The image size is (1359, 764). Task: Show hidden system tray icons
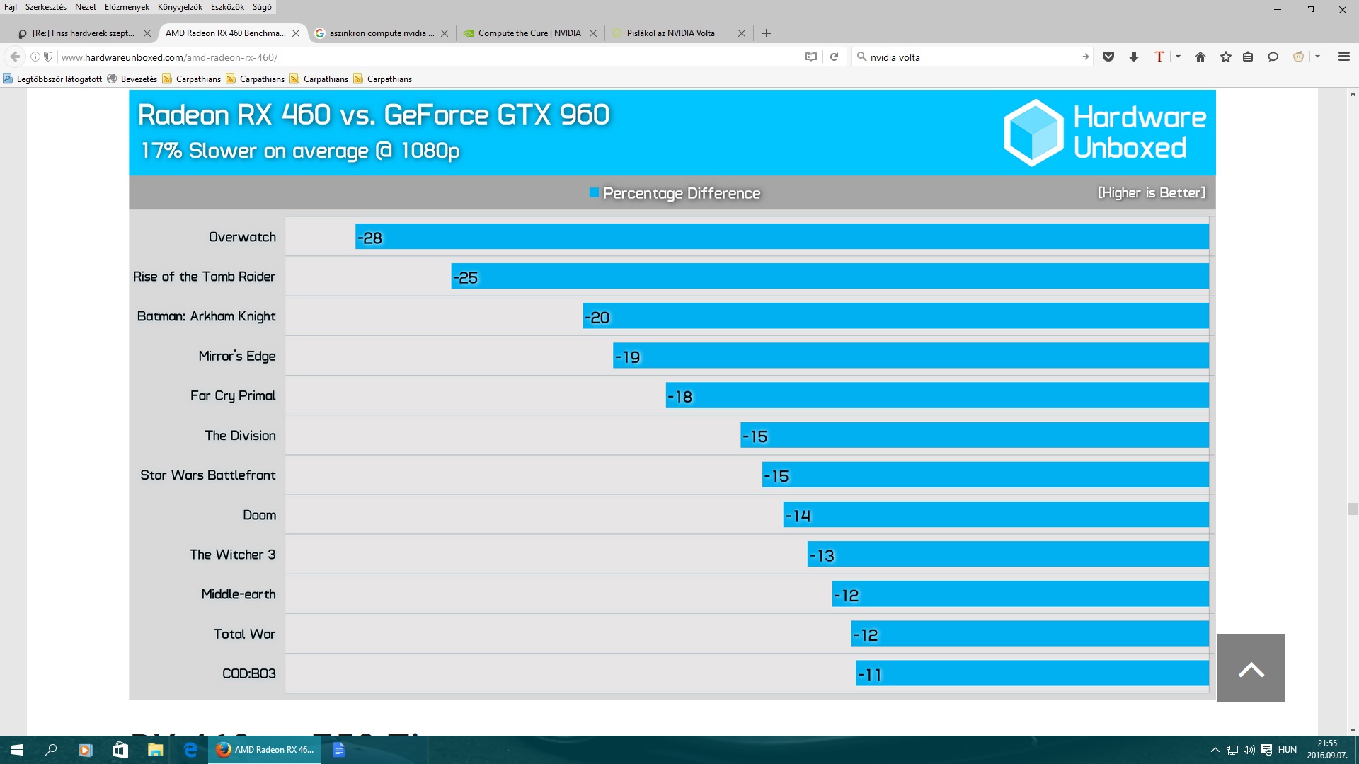(1215, 750)
